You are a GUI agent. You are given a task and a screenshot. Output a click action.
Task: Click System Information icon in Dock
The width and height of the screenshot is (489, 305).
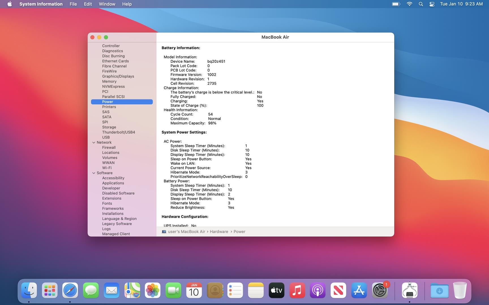click(409, 290)
